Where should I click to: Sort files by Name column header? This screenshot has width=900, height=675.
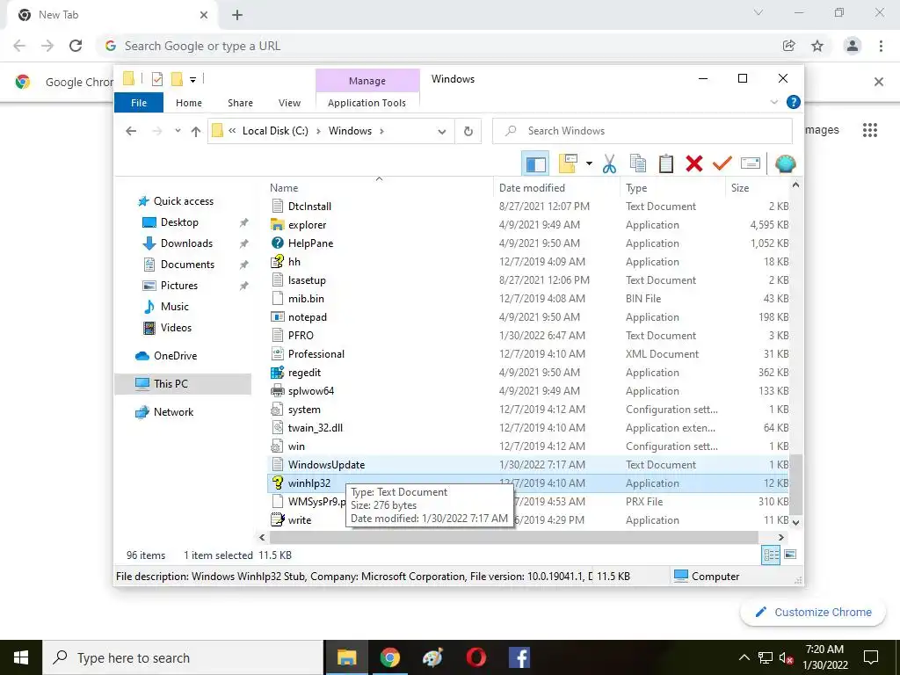(379, 188)
